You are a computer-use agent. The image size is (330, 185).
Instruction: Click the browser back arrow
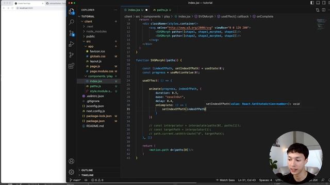click(x=4, y=8)
